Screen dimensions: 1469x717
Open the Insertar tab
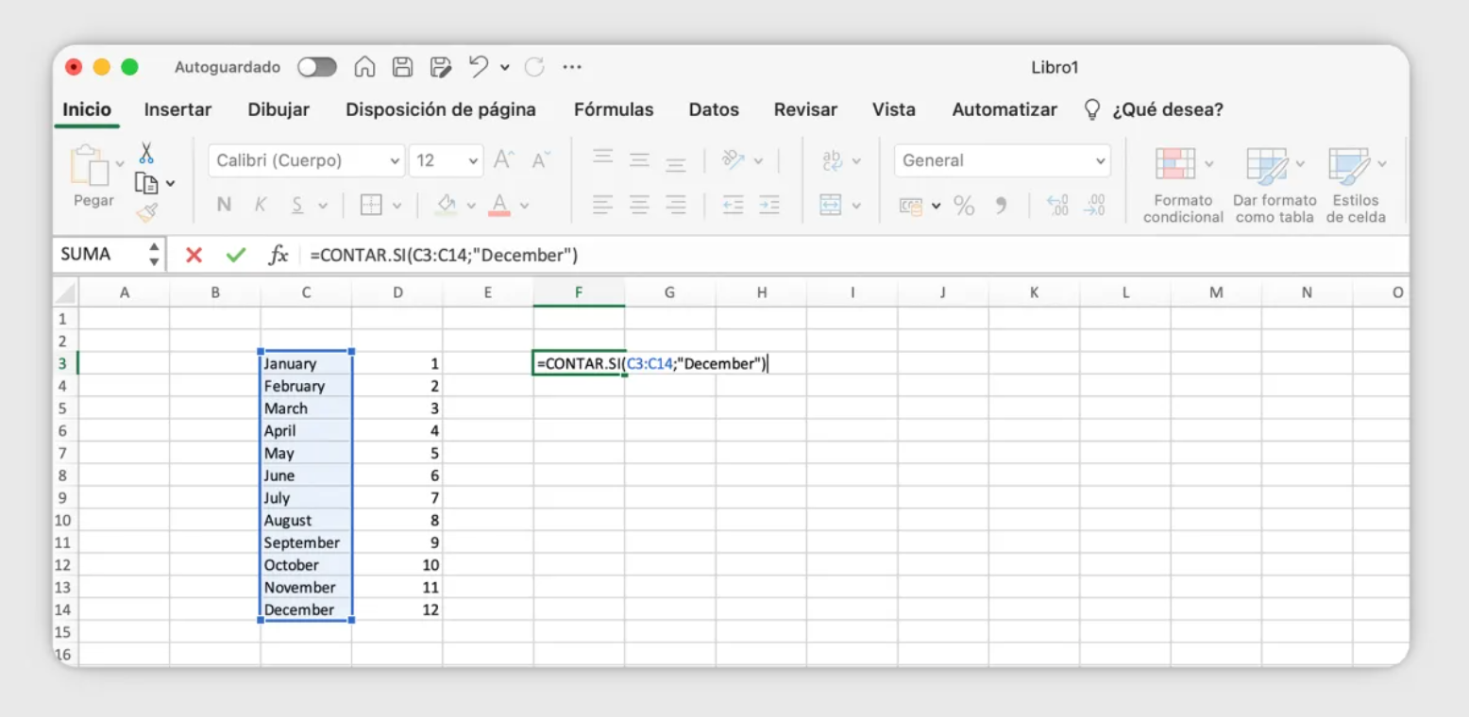[x=177, y=109]
